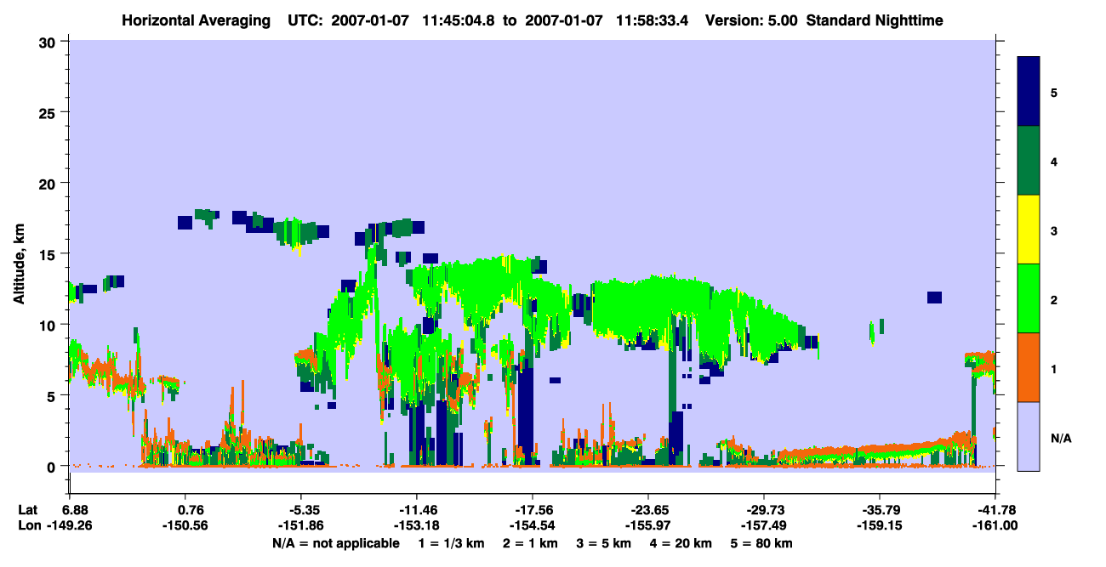Image resolution: width=1106 pixels, height=567 pixels.
Task: Click the isolated dark blue square near 12 km
Action: pos(934,298)
